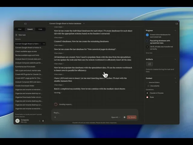Expand the Working steps indicator

[58, 93]
